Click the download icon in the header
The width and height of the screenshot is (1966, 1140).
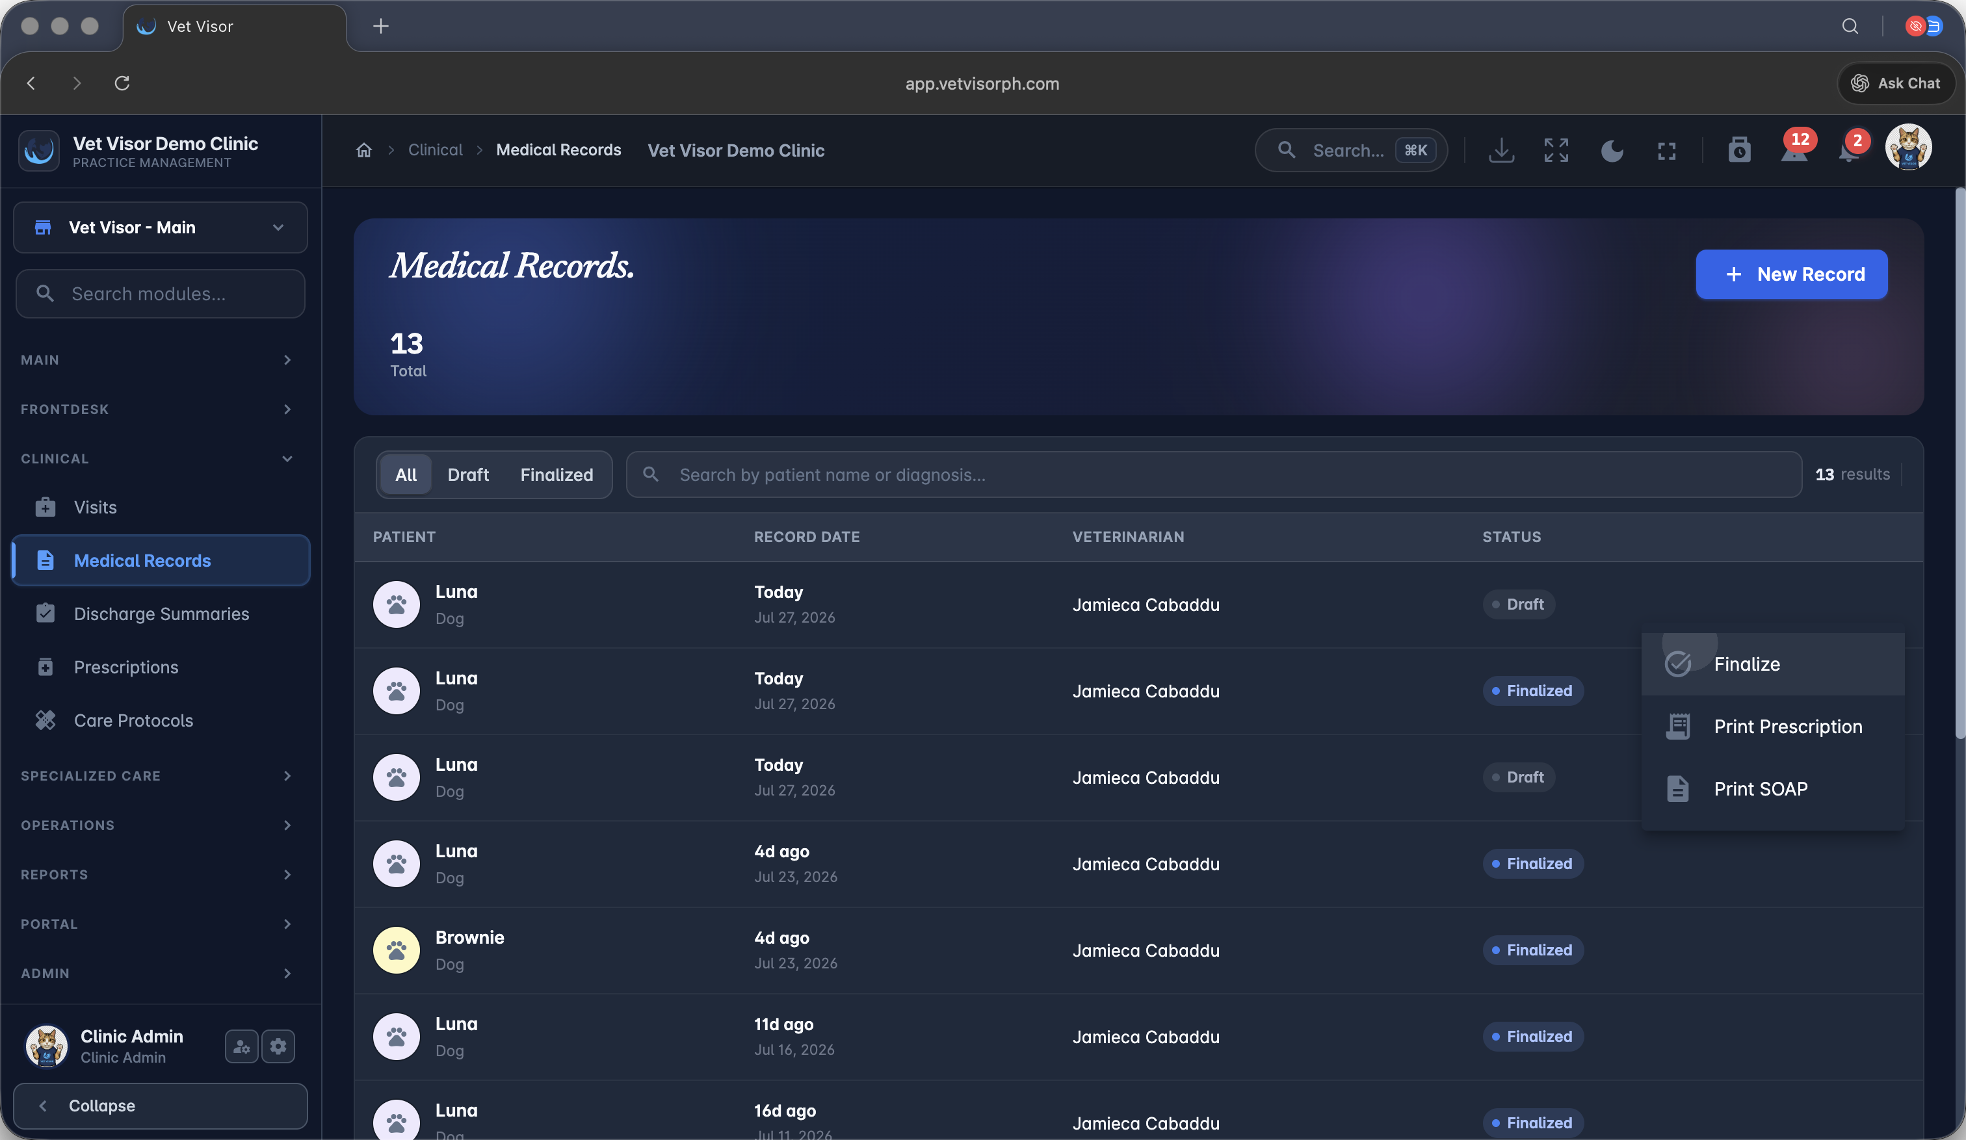(x=1501, y=149)
